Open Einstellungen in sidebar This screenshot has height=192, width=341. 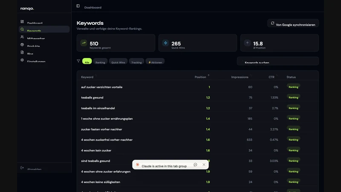click(x=44, y=60)
